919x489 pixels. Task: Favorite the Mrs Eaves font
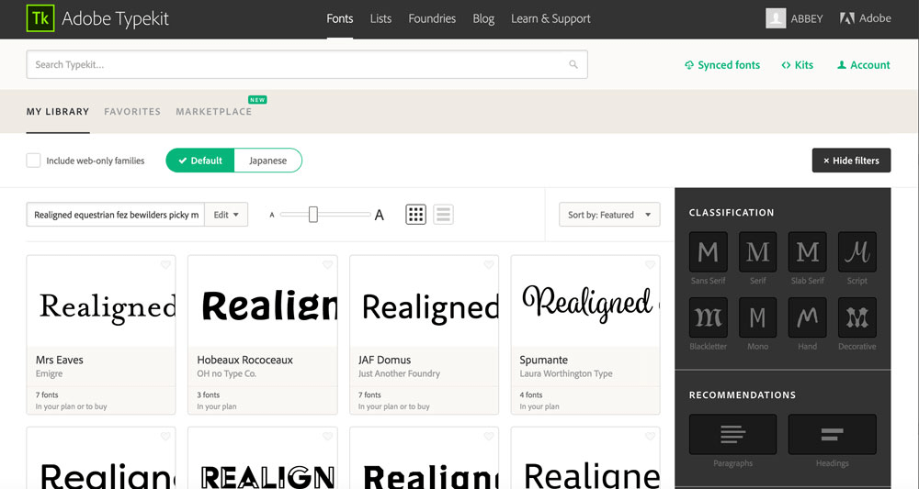coord(165,265)
